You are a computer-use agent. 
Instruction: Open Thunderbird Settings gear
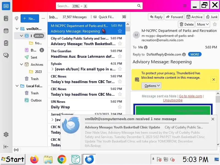tap(6, 134)
